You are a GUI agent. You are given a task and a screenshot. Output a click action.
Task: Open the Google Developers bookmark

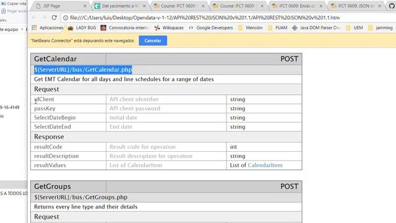[211, 28]
